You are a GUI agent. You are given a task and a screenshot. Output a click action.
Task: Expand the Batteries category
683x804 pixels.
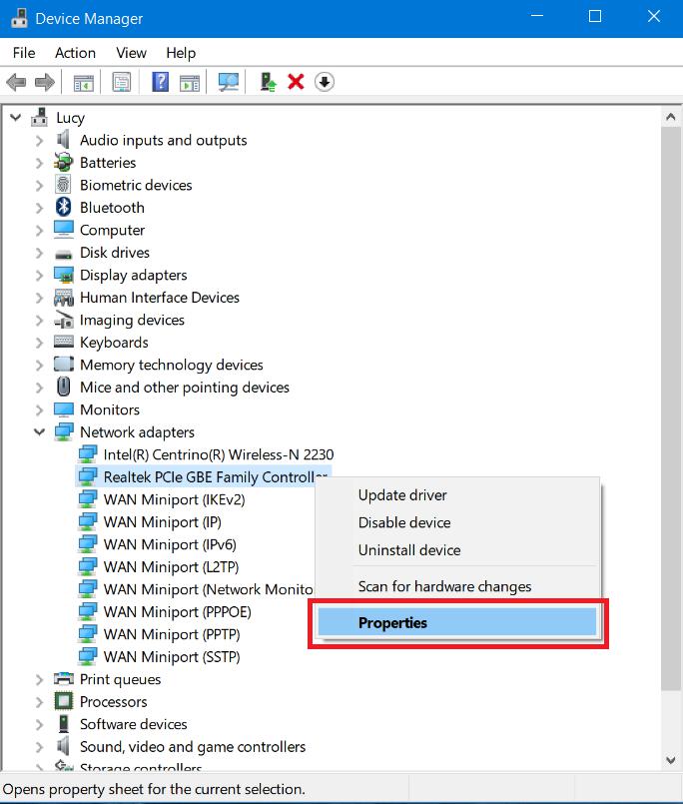[x=40, y=163]
